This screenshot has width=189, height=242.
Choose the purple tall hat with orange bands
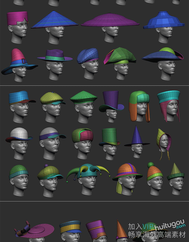pos(96,230)
